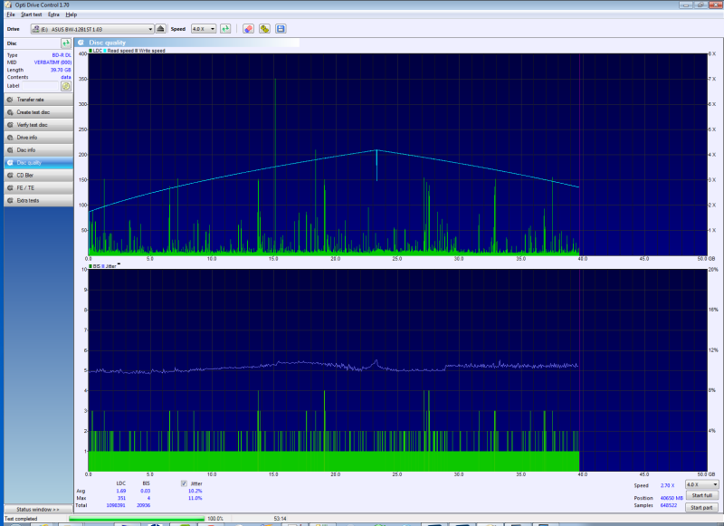Open the Extra menu

click(x=53, y=14)
